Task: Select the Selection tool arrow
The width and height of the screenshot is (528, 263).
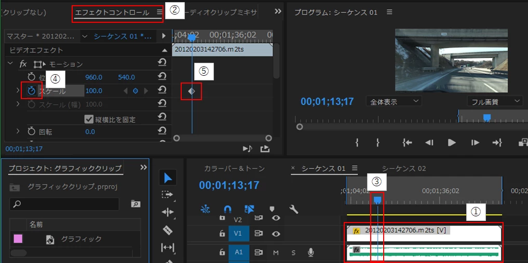Action: click(x=168, y=178)
